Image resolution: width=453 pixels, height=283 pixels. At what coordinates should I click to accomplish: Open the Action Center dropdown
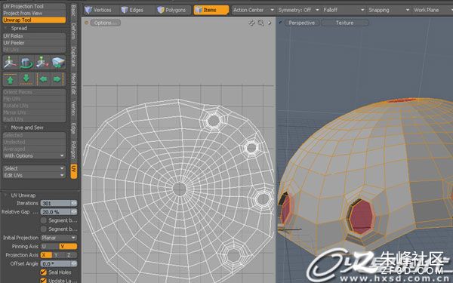254,10
